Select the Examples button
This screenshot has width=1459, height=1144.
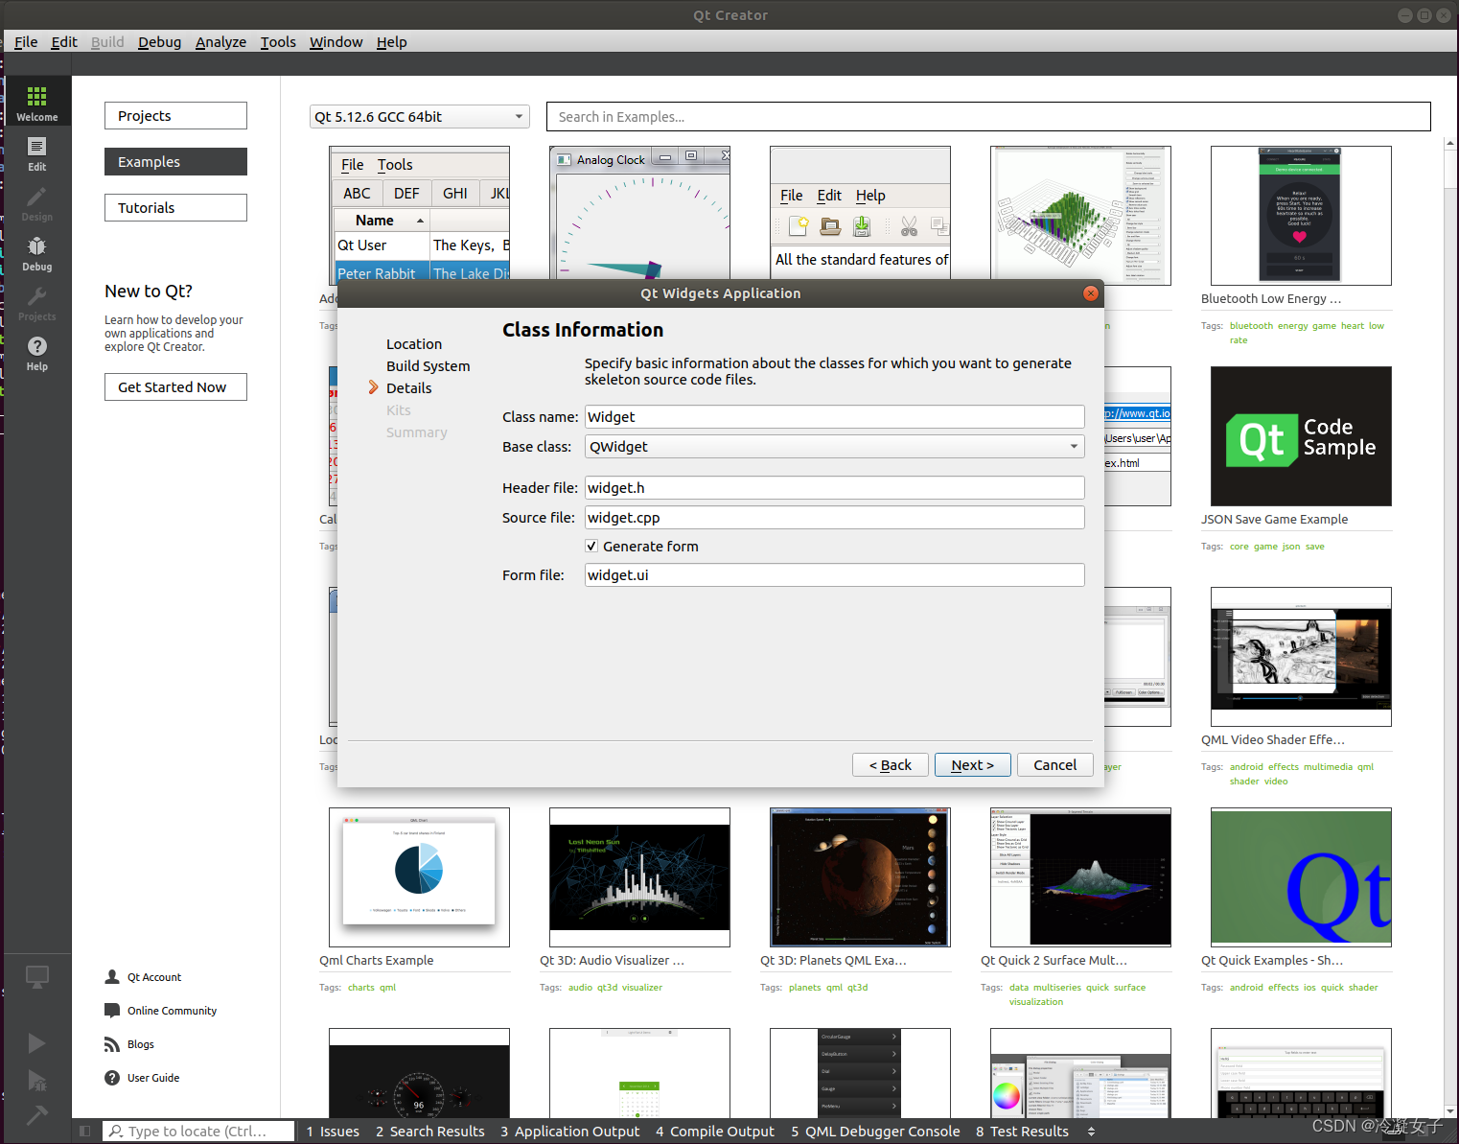point(175,161)
